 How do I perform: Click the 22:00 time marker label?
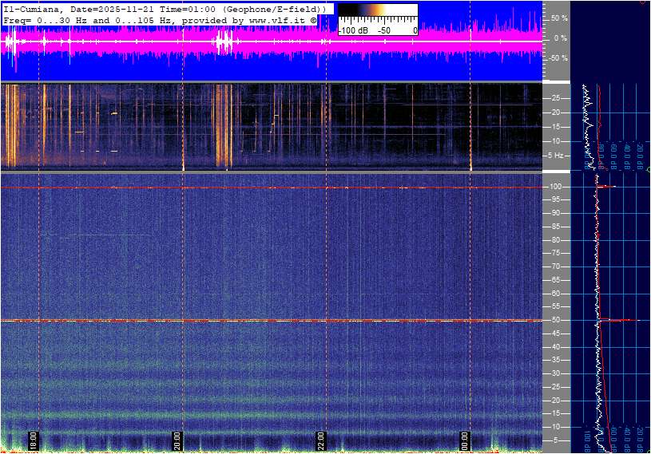click(x=321, y=440)
